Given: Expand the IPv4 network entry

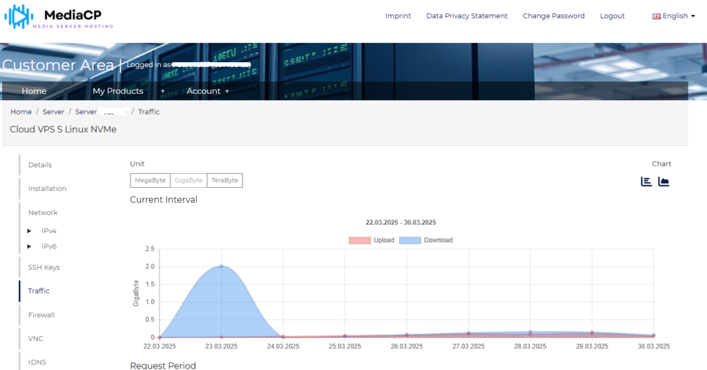Looking at the screenshot, I should (x=29, y=231).
